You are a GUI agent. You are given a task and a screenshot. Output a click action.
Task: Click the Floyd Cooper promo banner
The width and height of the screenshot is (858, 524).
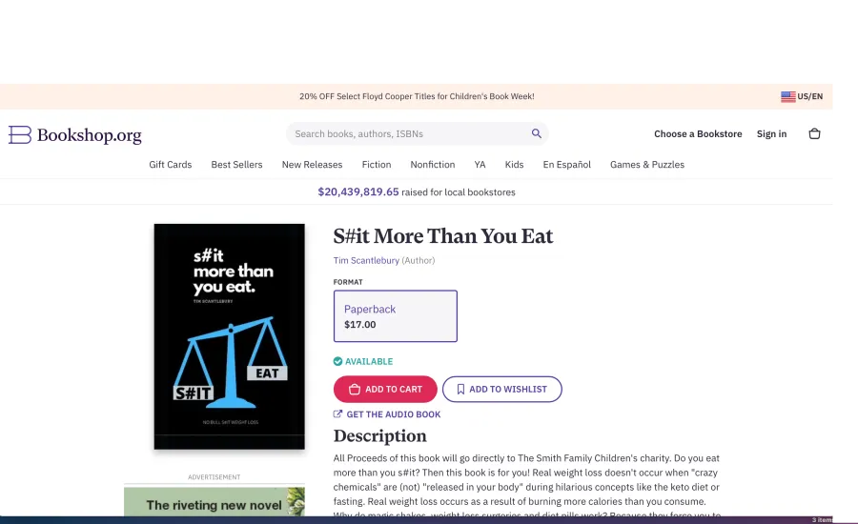(417, 96)
